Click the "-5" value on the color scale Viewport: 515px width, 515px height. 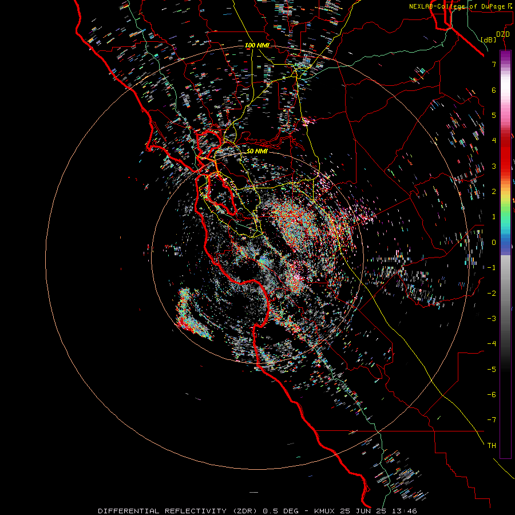492,370
